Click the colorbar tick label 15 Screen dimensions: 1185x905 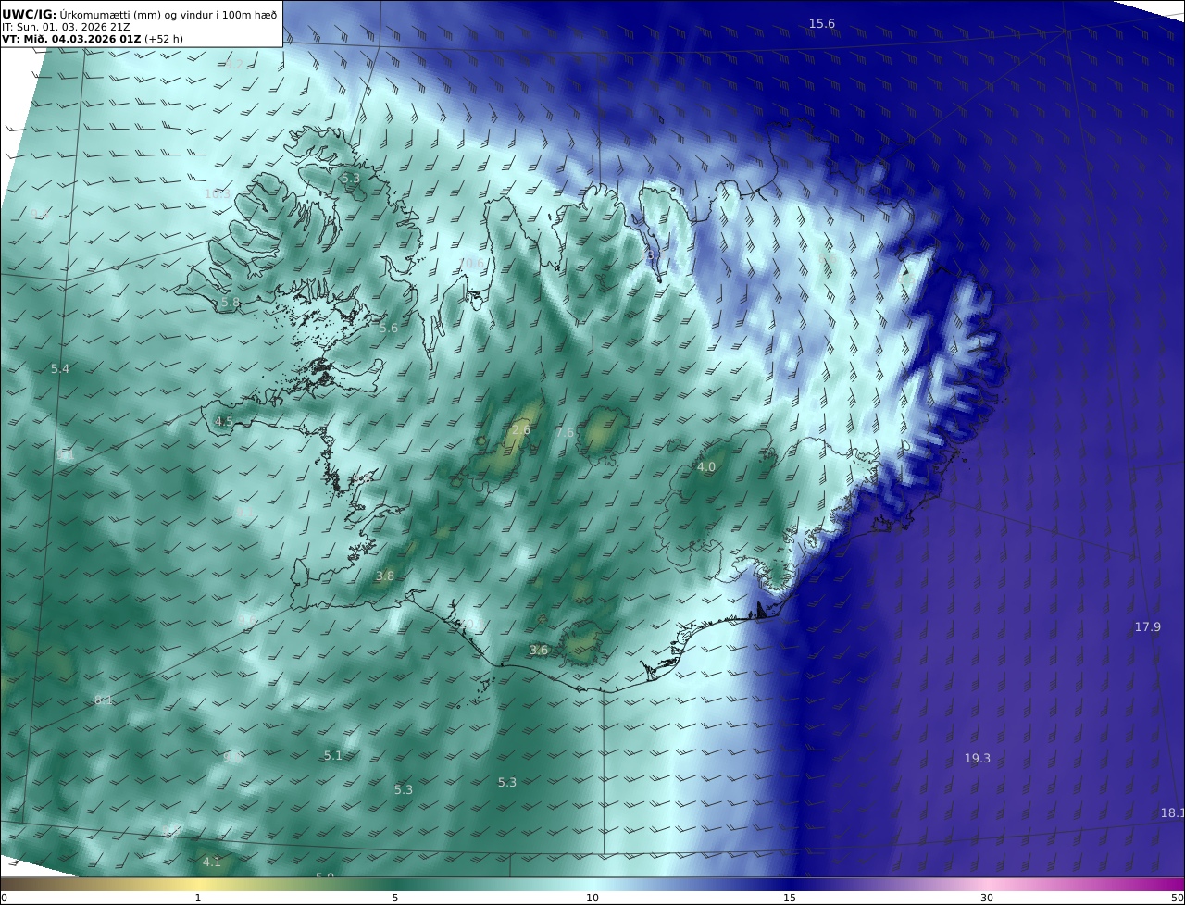coord(790,898)
